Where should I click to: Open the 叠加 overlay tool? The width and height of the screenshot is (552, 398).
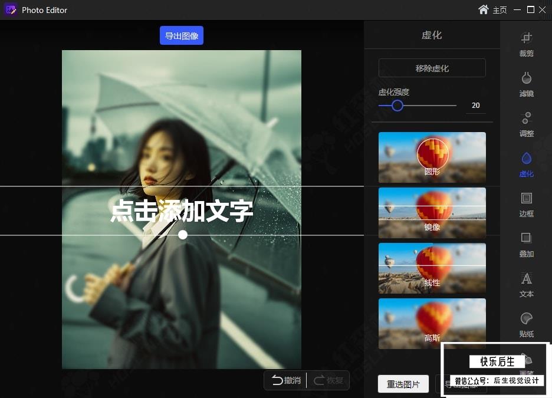pos(526,245)
